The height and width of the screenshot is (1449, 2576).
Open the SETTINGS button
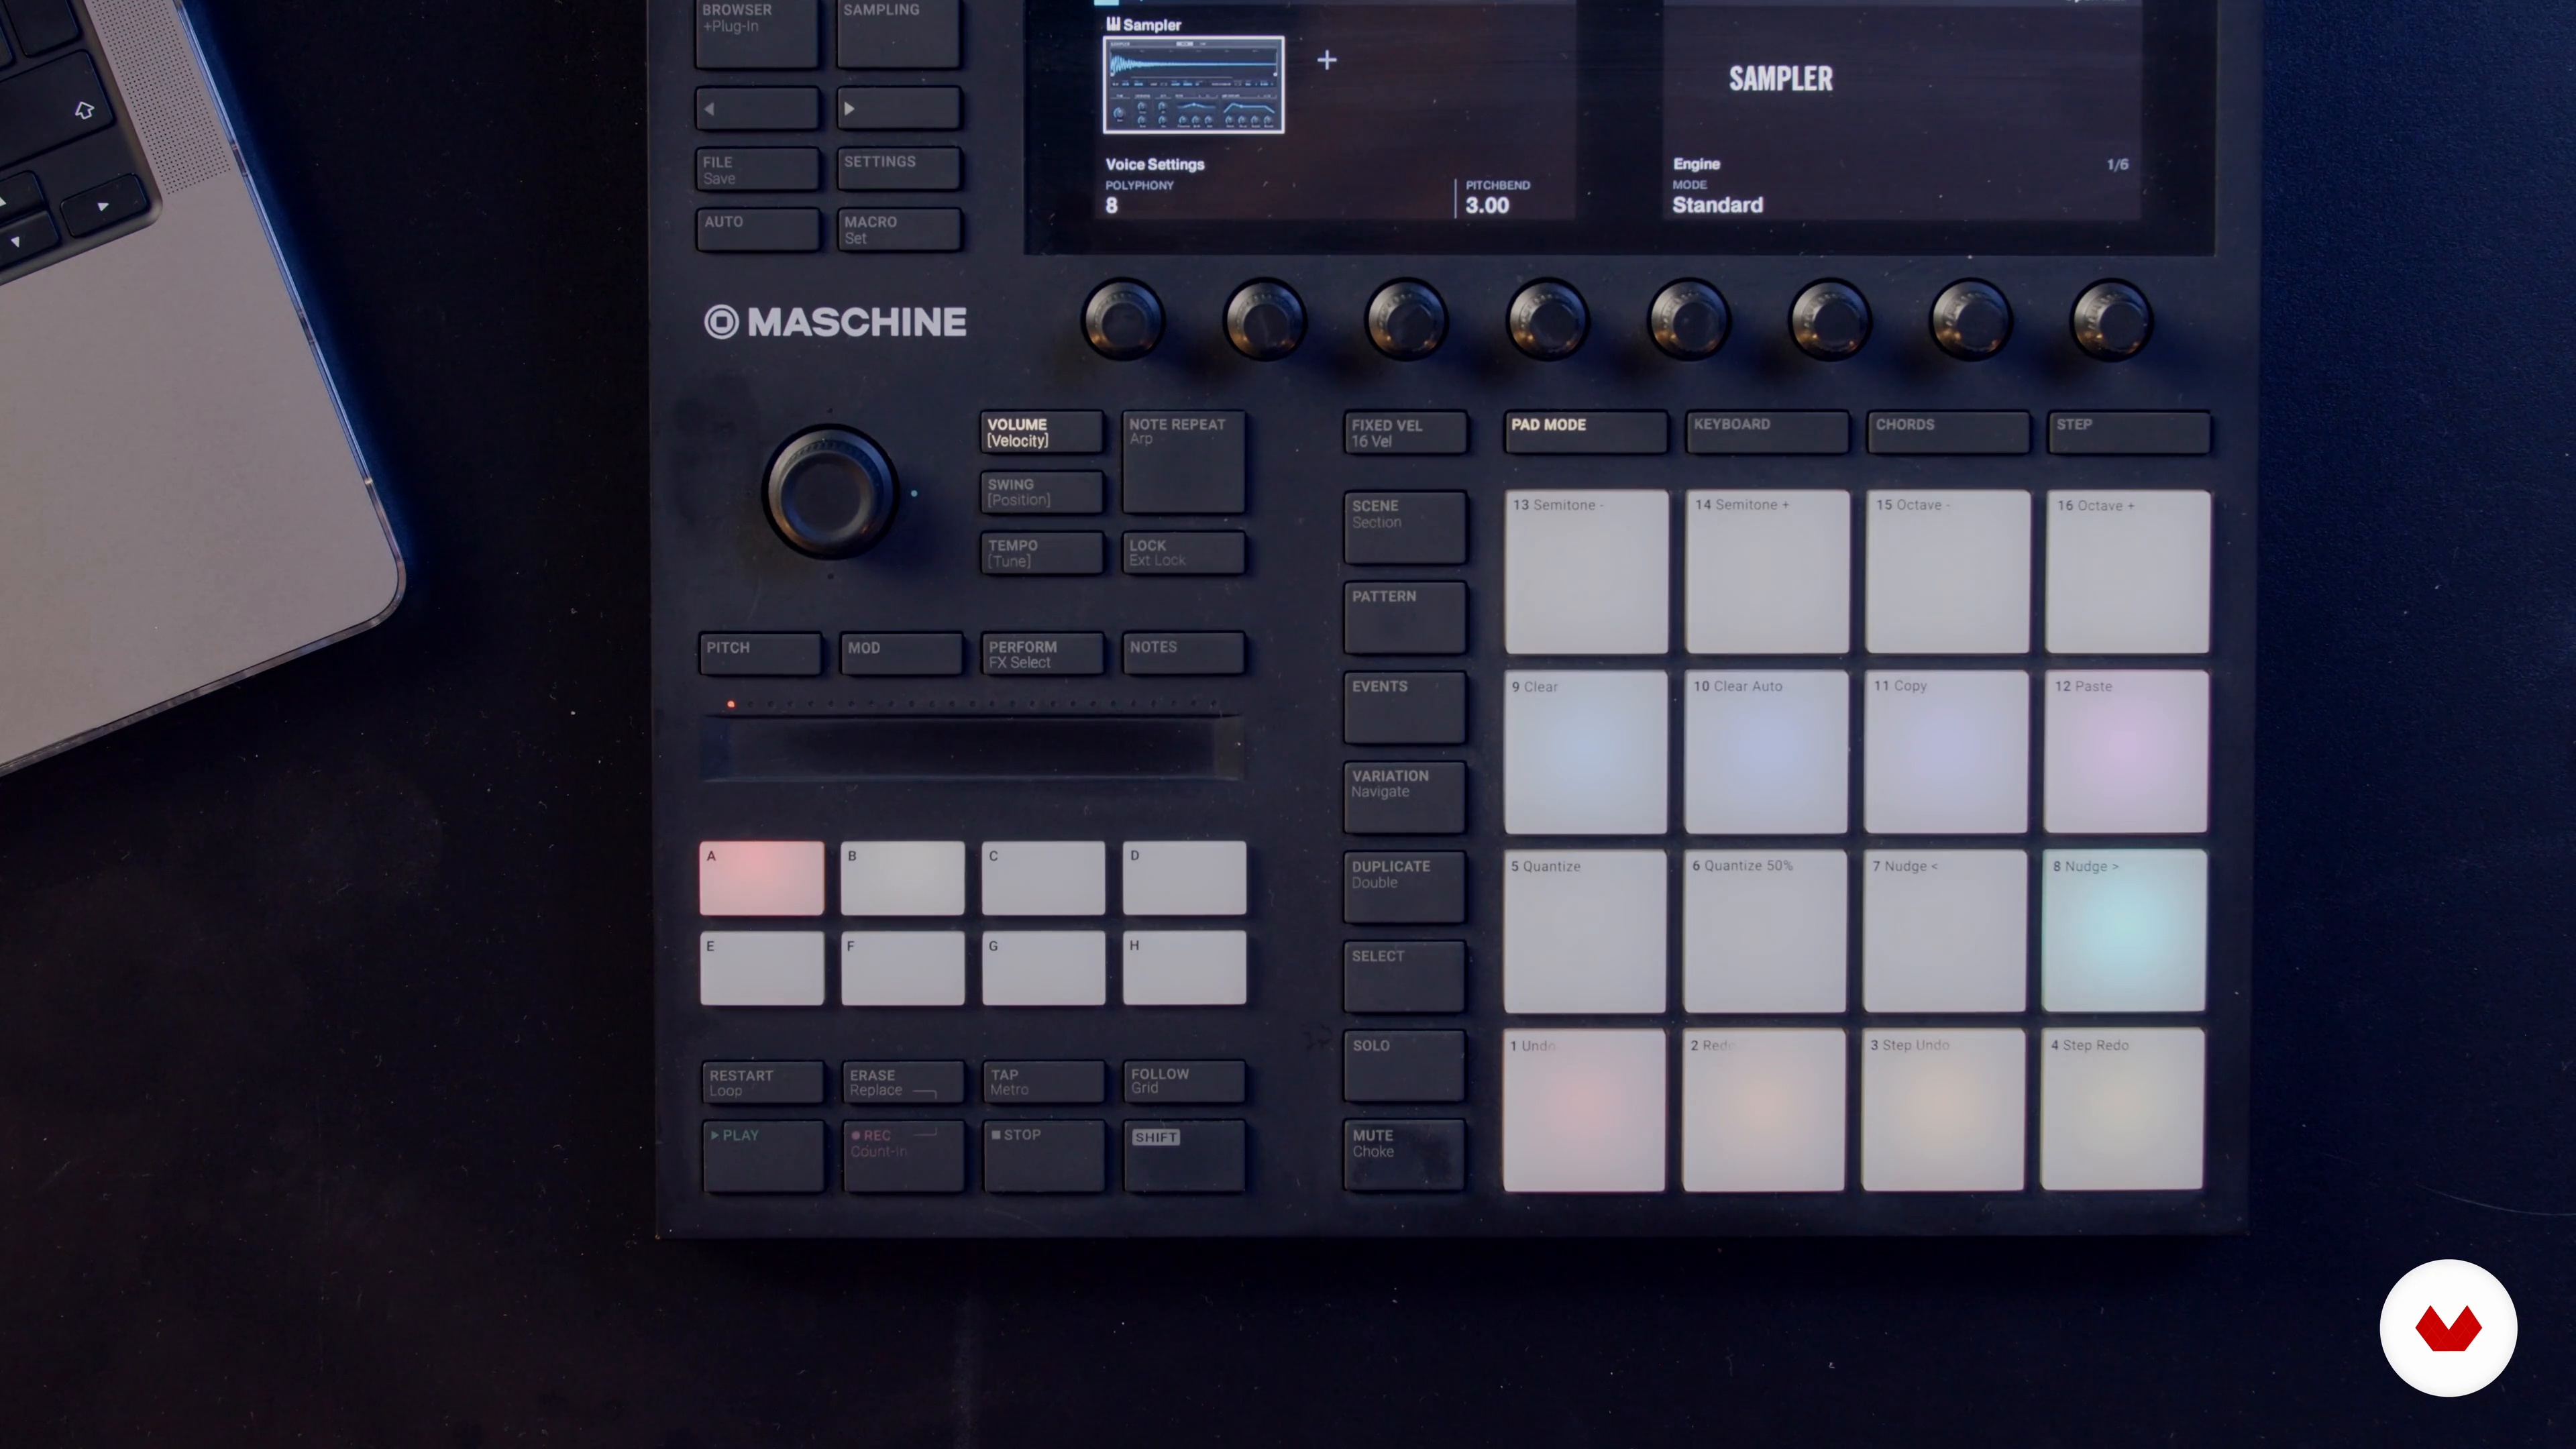pos(899,169)
